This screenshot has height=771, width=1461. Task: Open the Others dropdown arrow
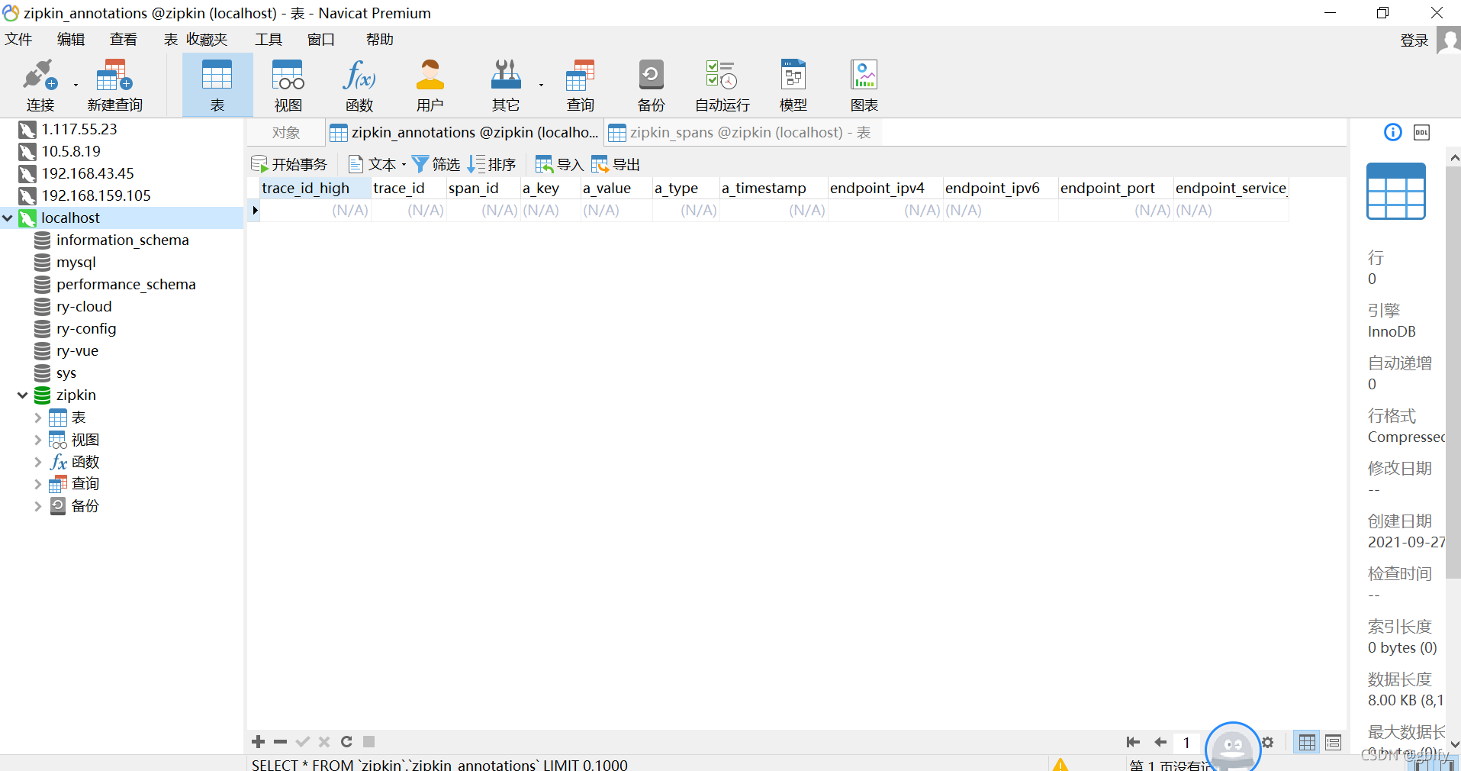point(541,85)
